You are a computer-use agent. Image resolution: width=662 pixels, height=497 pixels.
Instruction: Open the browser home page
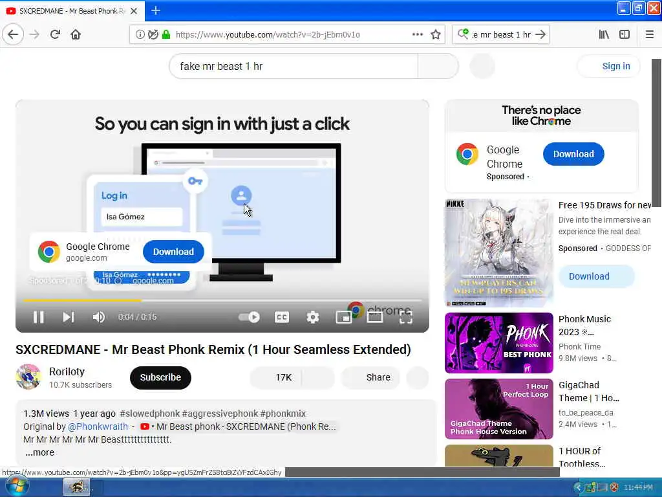click(76, 34)
